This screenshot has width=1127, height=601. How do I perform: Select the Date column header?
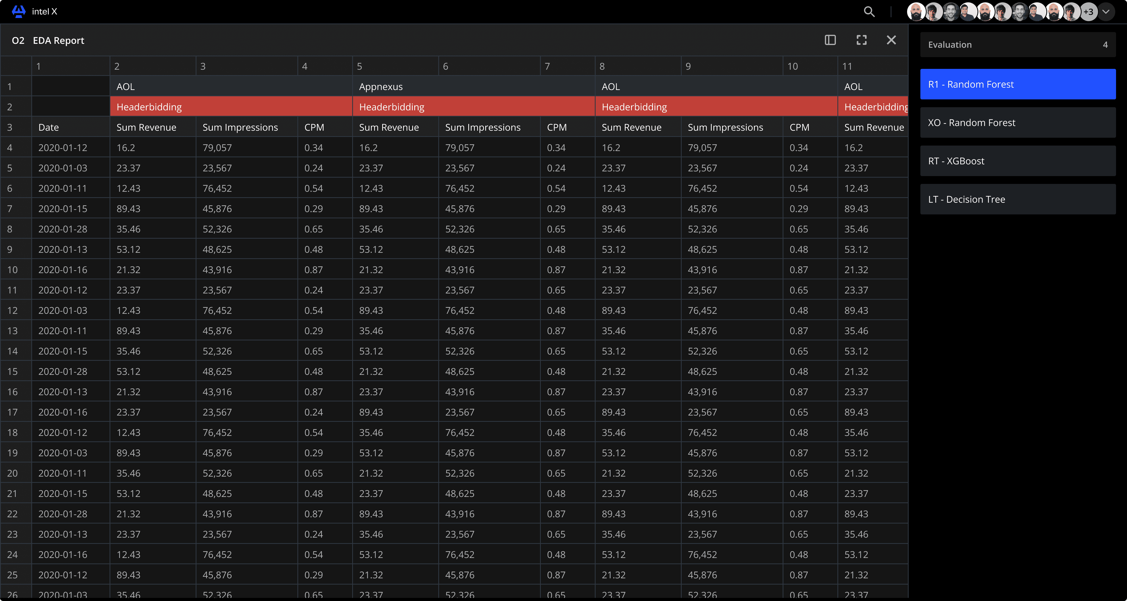click(70, 127)
